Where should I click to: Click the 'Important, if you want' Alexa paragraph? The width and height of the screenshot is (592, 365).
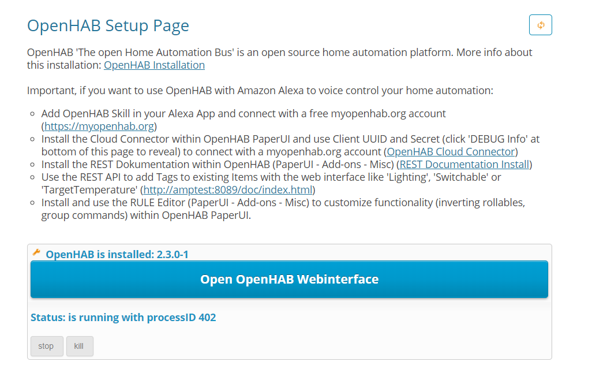point(260,91)
